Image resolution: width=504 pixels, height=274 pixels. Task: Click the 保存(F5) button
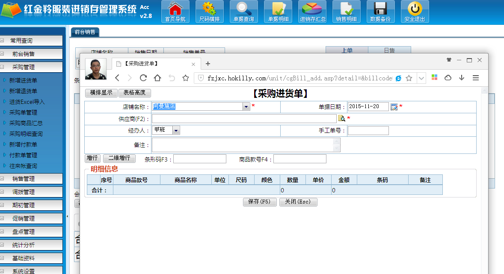(259, 202)
